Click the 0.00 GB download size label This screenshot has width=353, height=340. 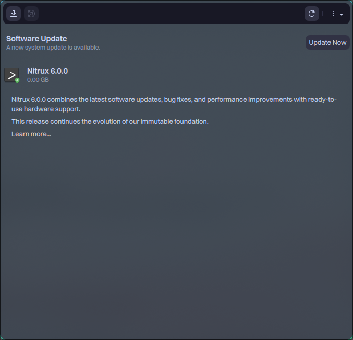click(x=38, y=80)
